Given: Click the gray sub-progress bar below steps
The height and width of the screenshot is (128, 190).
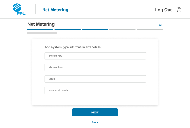Looking at the screenshot, I should point(42,33).
